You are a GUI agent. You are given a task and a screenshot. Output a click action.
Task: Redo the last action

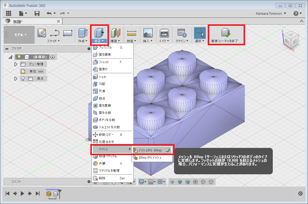tap(62, 13)
